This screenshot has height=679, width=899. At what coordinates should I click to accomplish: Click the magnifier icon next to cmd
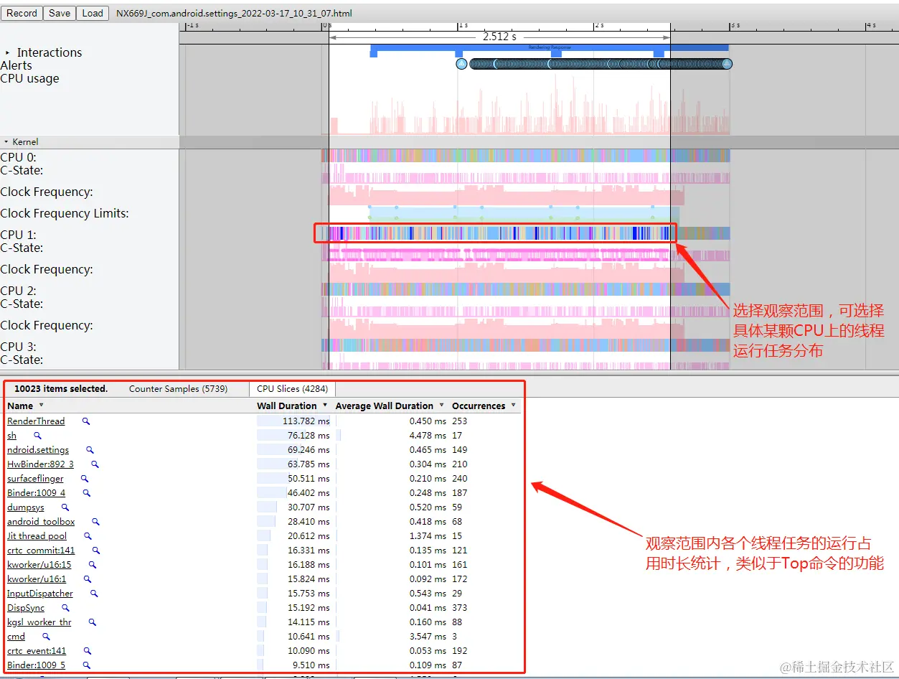(x=46, y=637)
